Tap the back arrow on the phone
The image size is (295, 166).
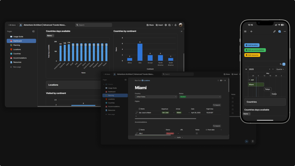coord(252,31)
